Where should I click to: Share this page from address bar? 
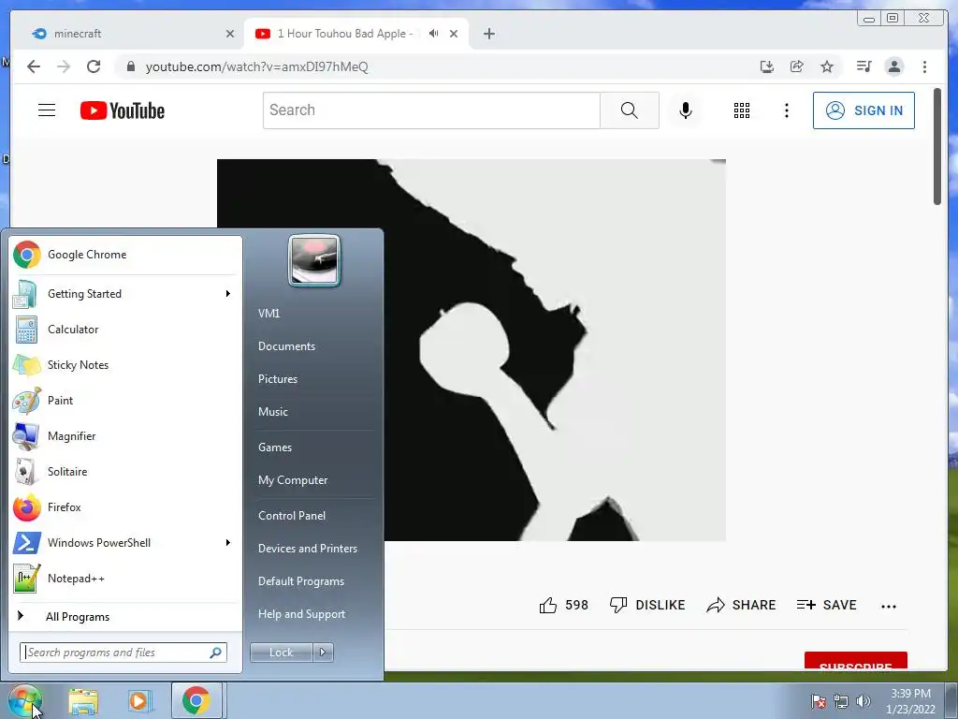tap(797, 66)
